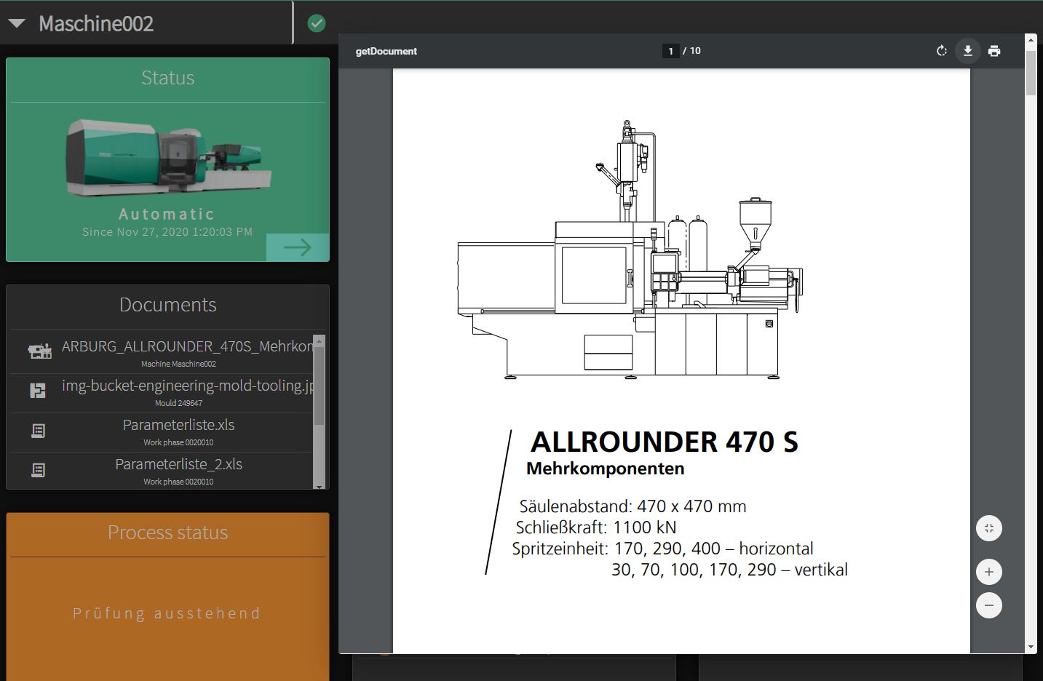Click list icon beside Parameterliste.xls
1043x681 pixels.
point(38,431)
